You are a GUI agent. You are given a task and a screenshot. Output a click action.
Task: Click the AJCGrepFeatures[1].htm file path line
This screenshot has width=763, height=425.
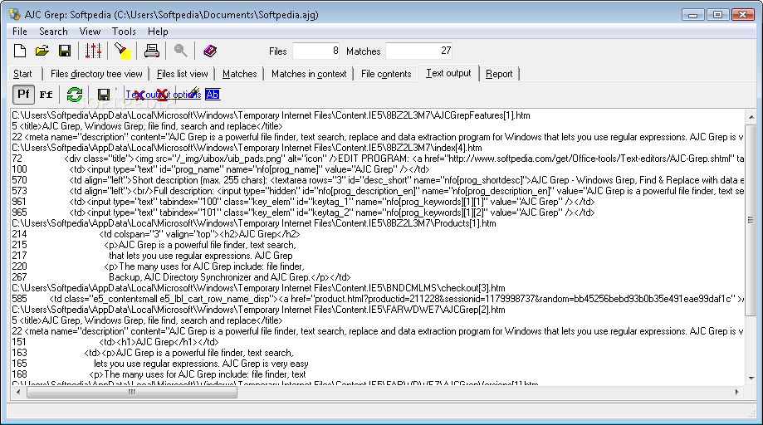coord(271,115)
